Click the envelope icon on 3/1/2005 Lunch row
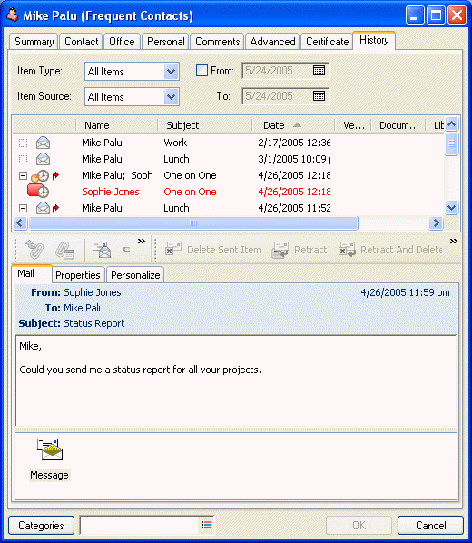This screenshot has width=472, height=543. 43,159
